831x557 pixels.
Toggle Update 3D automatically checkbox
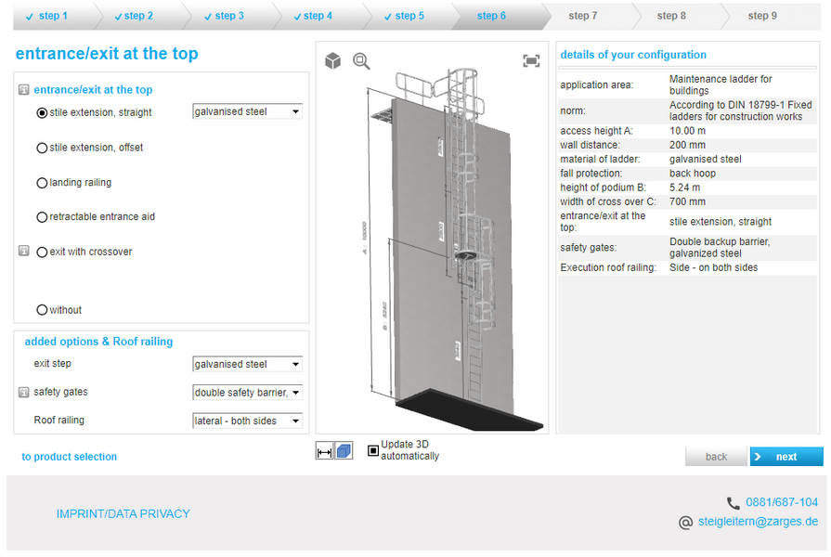click(373, 450)
